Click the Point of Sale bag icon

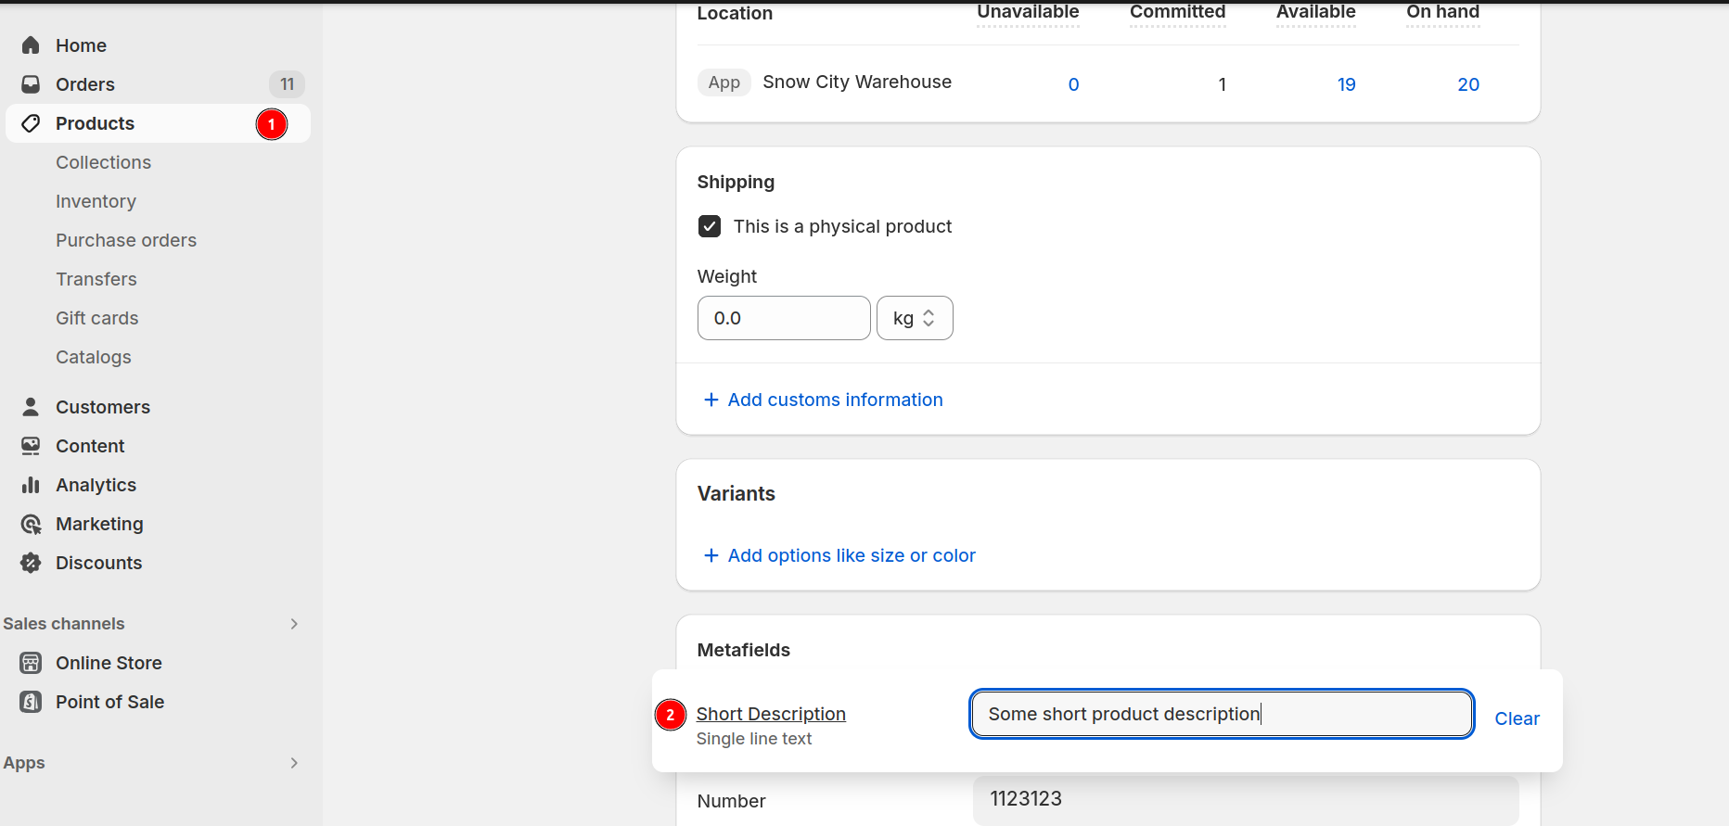[31, 702]
